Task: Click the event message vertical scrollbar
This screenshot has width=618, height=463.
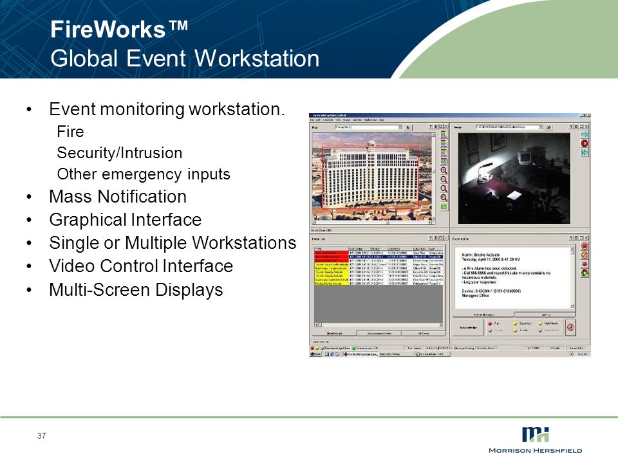Action: [572, 278]
